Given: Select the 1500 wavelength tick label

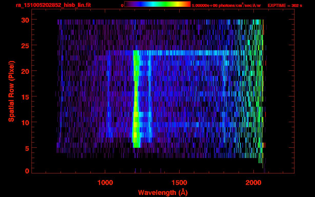Looking at the screenshot, I should tap(179, 183).
